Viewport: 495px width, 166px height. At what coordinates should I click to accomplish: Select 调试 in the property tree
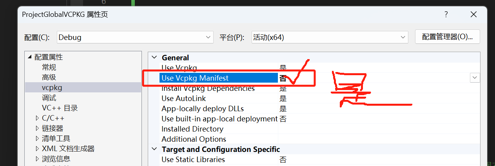coord(49,98)
